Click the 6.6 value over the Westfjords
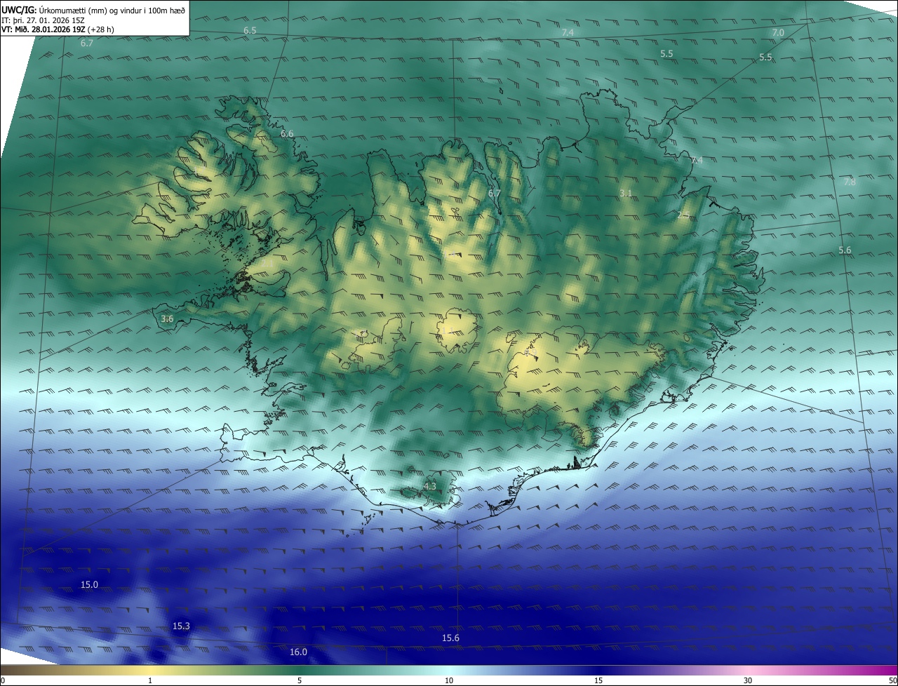898x686 pixels. coord(287,134)
